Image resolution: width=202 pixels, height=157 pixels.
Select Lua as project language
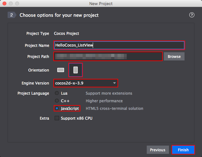click(57, 93)
